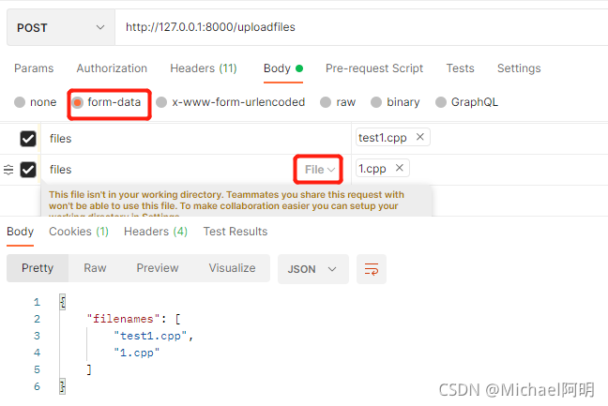This screenshot has height=406, width=608.
Task: Open the request Settings tab
Action: 519,68
